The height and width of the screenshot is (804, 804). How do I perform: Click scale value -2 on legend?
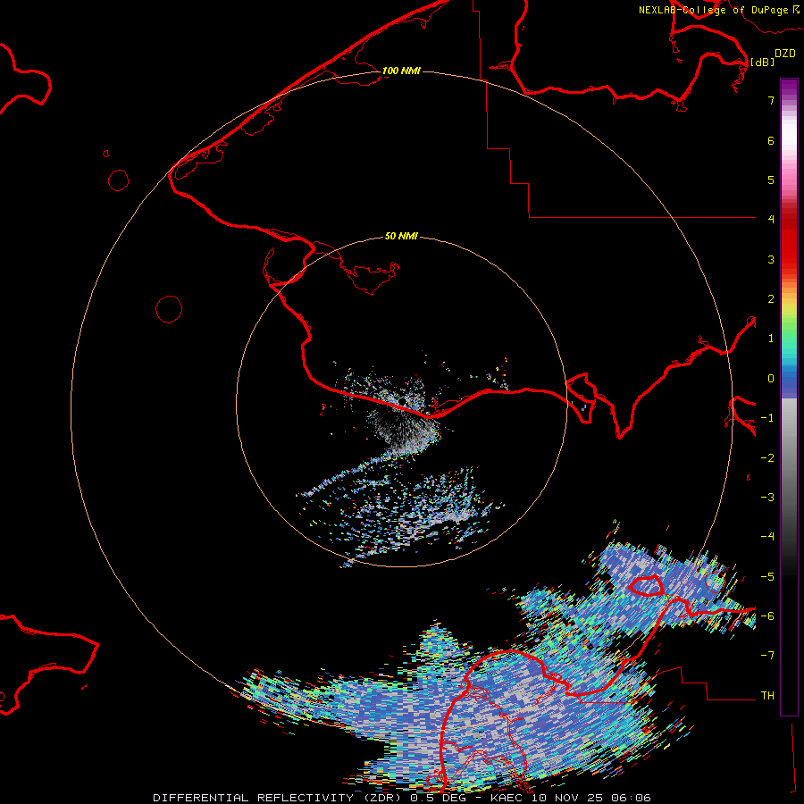(x=767, y=458)
